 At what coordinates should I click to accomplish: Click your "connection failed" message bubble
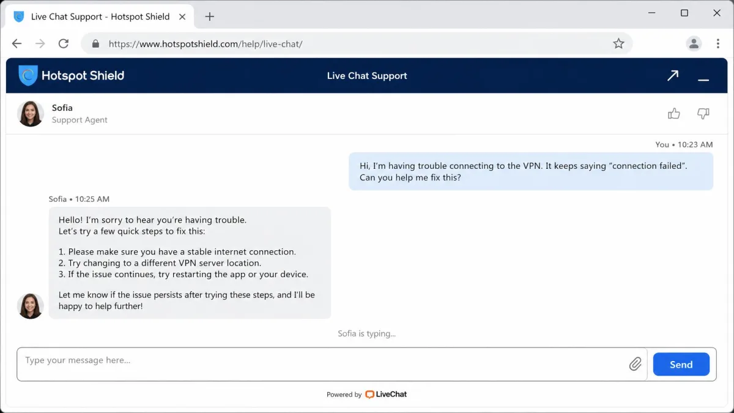pos(531,171)
